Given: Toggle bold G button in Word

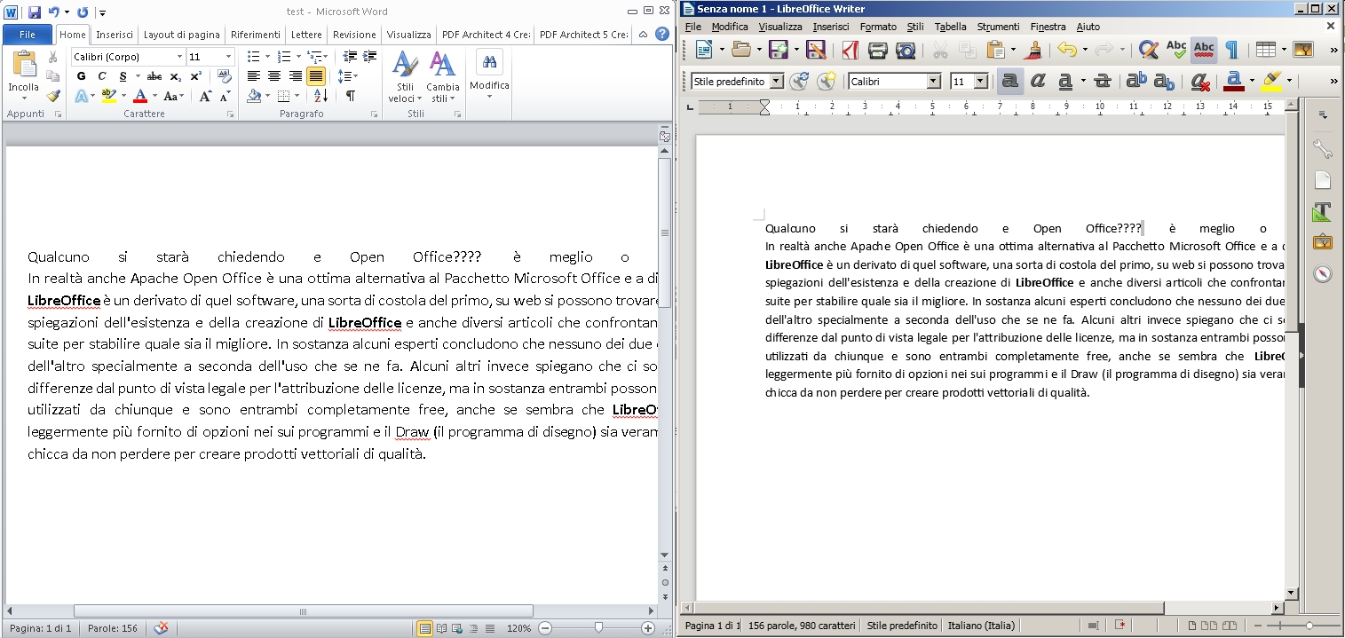Looking at the screenshot, I should [x=82, y=76].
